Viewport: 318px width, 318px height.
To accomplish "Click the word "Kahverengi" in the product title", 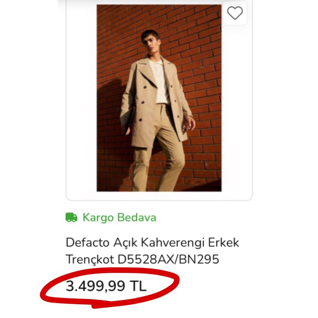I will 175,243.
